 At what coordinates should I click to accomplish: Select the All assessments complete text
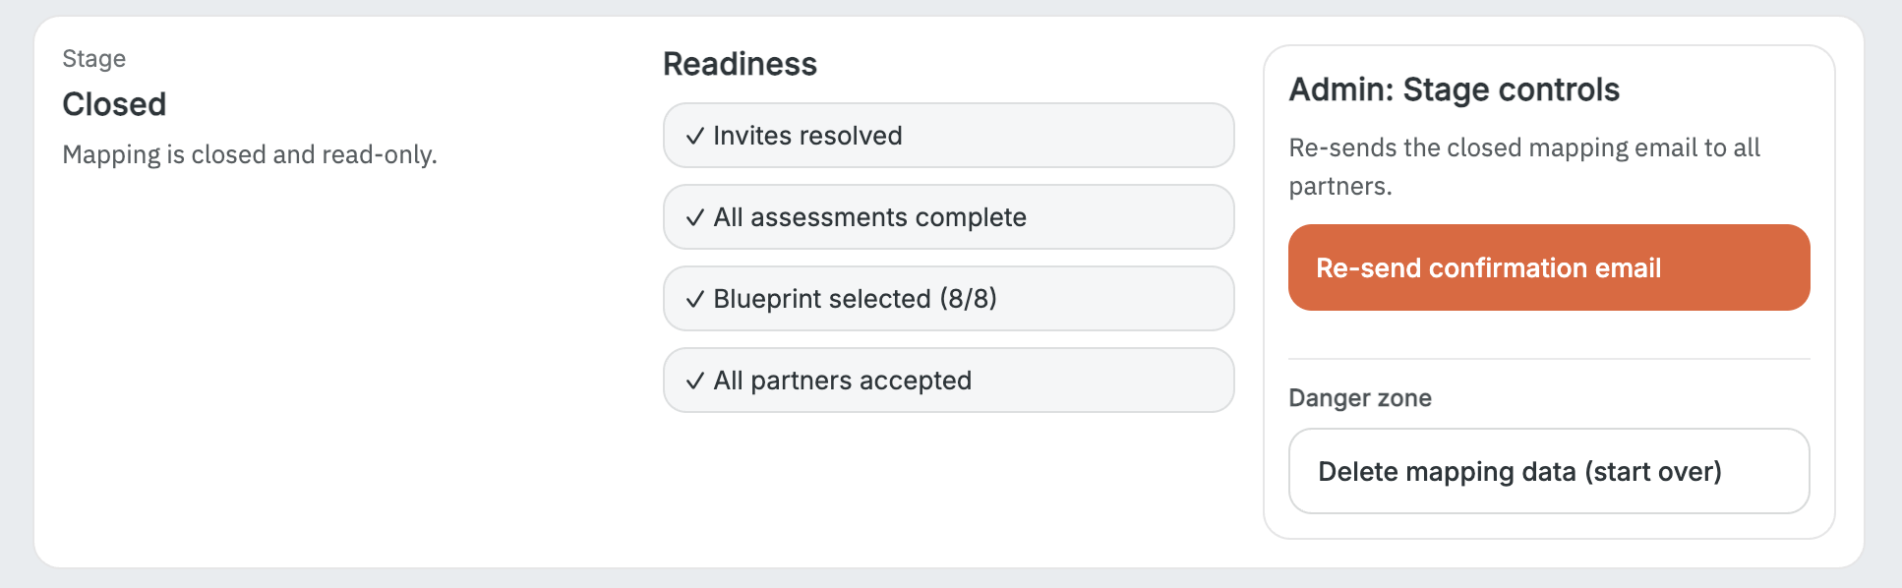[x=869, y=217]
